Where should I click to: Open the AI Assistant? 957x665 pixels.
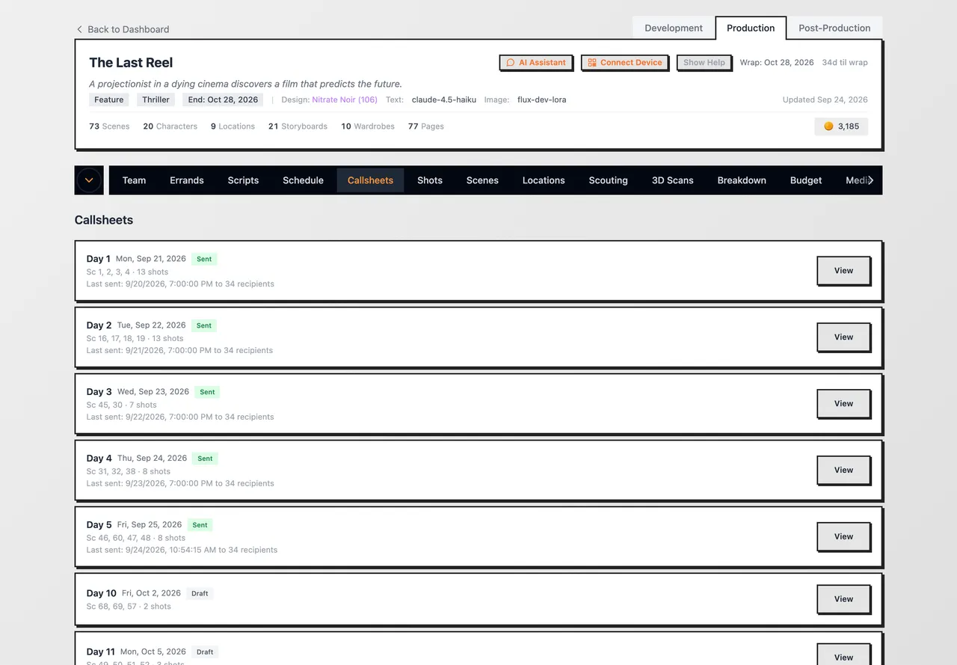pos(536,63)
